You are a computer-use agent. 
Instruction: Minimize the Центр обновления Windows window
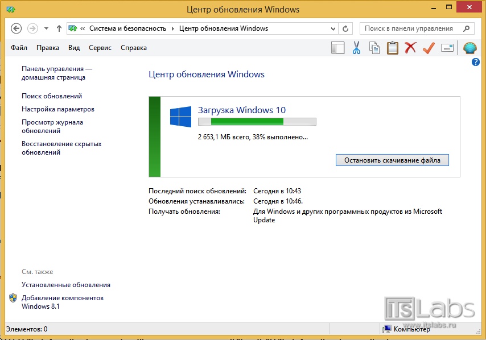434,9
